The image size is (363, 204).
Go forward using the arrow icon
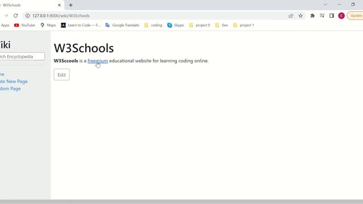[6, 16]
